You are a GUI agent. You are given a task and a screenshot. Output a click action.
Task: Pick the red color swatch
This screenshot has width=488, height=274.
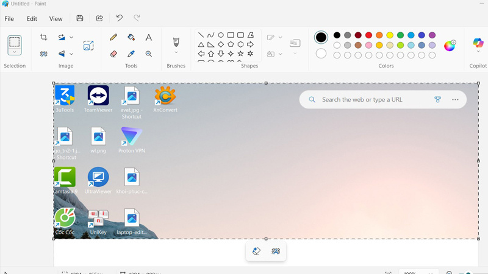coord(368,35)
